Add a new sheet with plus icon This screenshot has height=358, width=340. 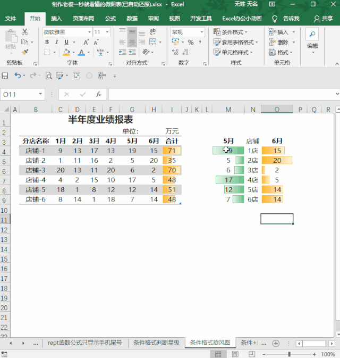pos(276,343)
